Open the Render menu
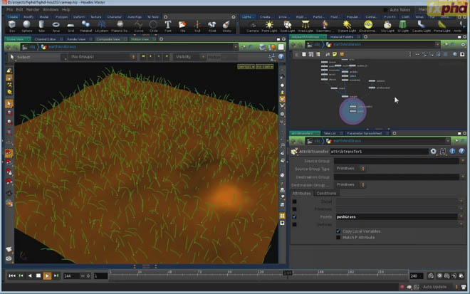Image resolution: width=470 pixels, height=294 pixels. pos(33,9)
